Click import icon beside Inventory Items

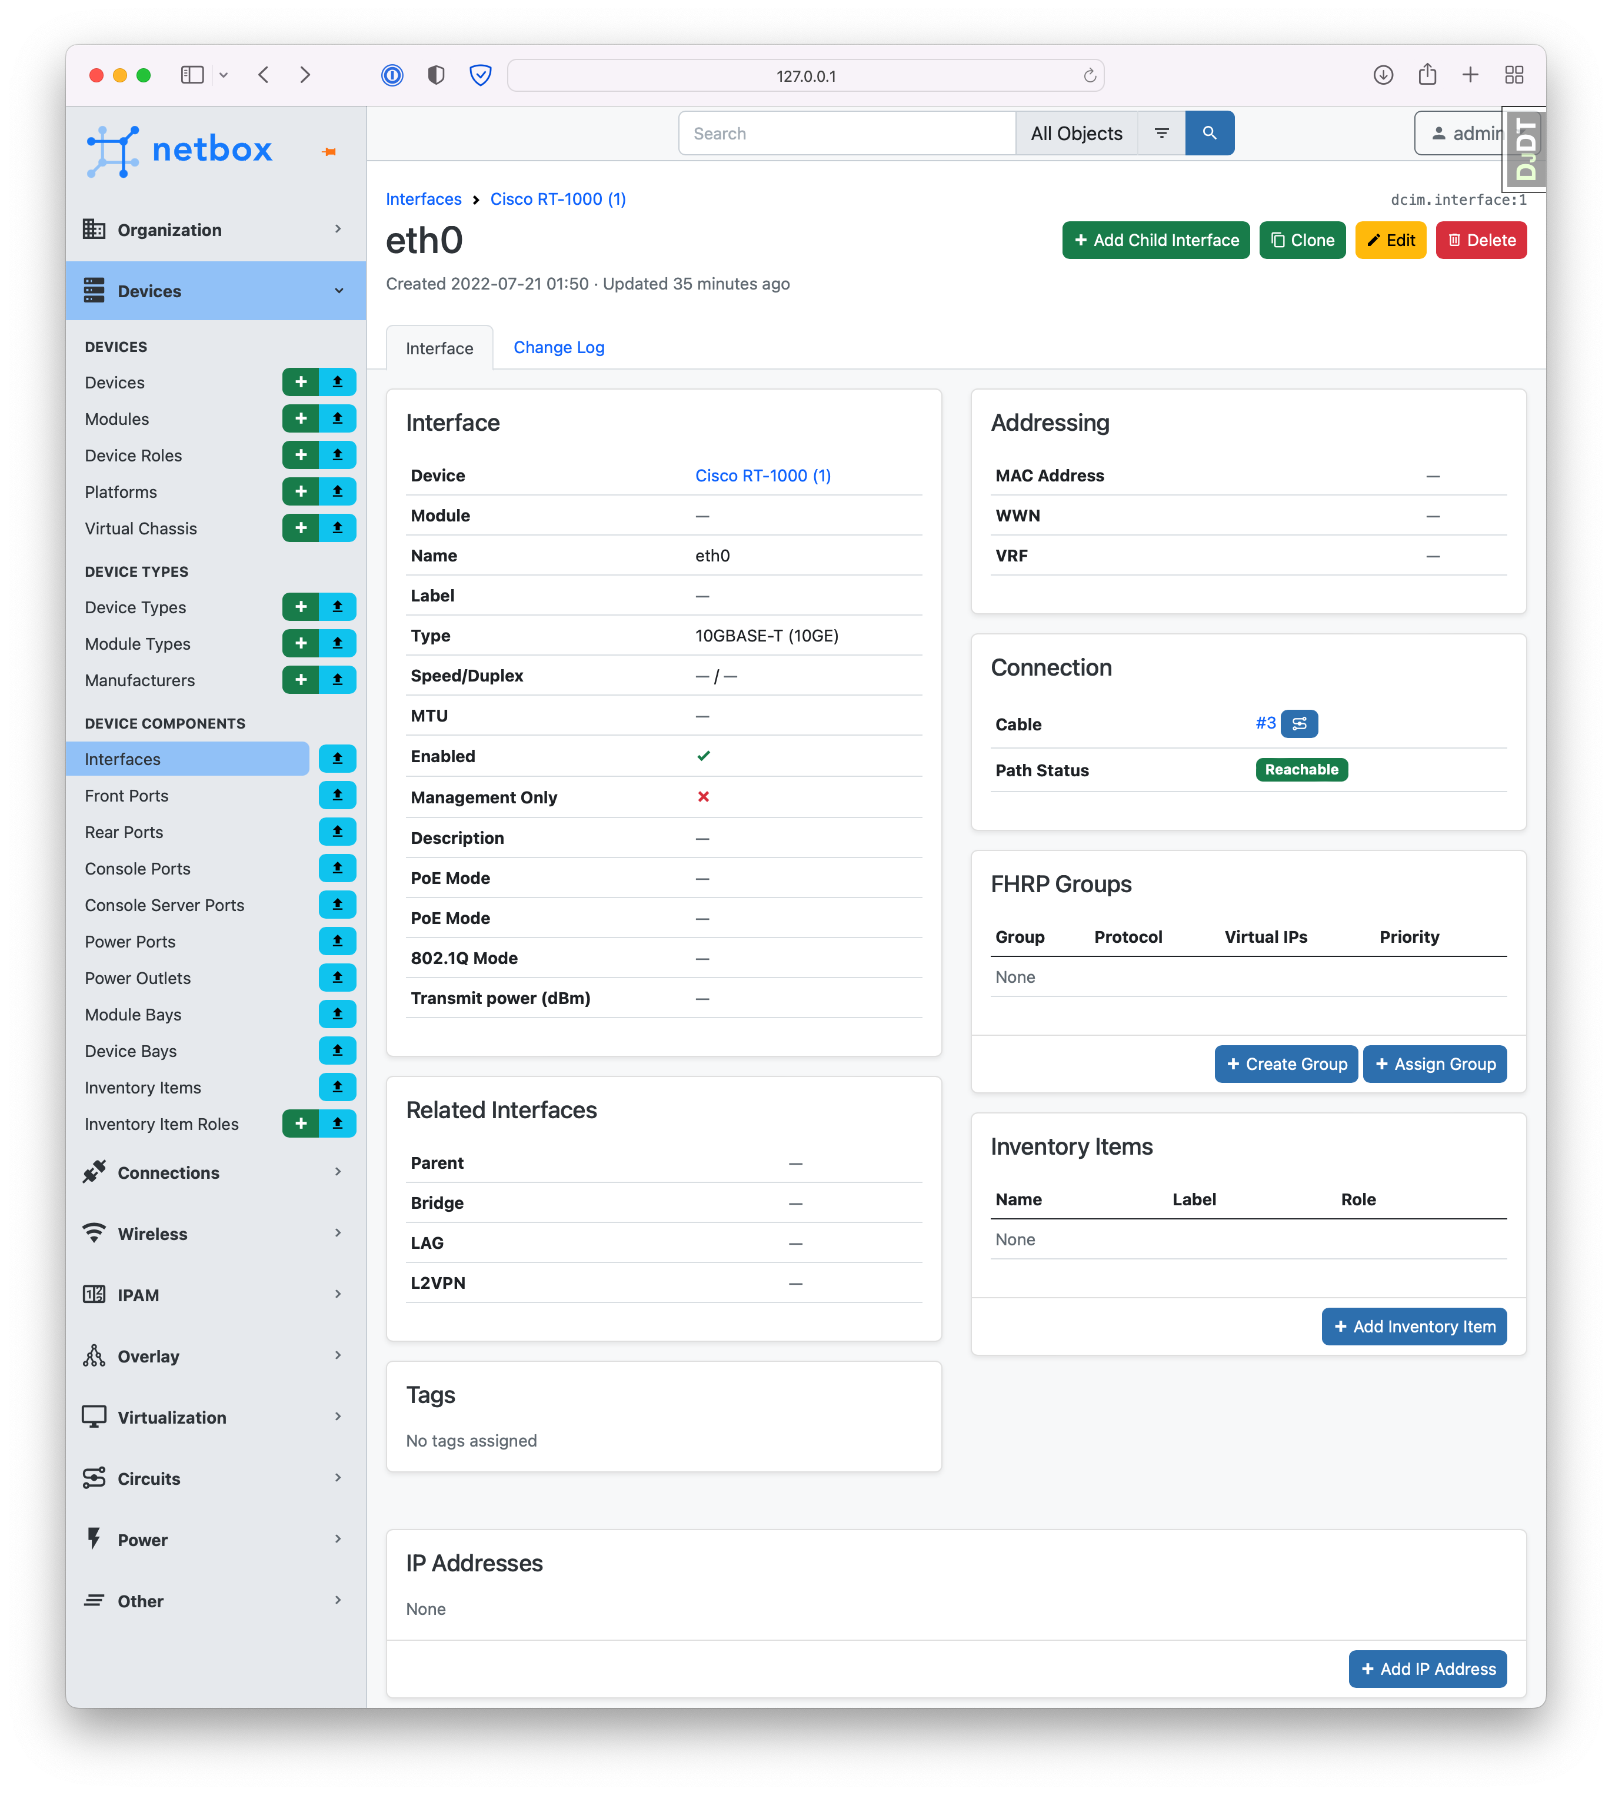pos(338,1087)
